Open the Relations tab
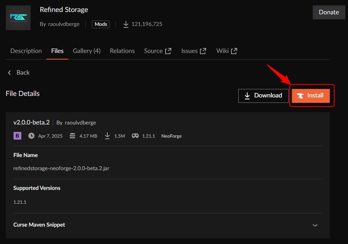The height and width of the screenshot is (244, 348). pos(122,51)
